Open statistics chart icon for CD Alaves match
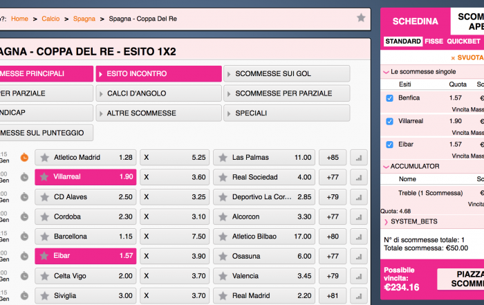The height and width of the screenshot is (305, 484). click(359, 197)
